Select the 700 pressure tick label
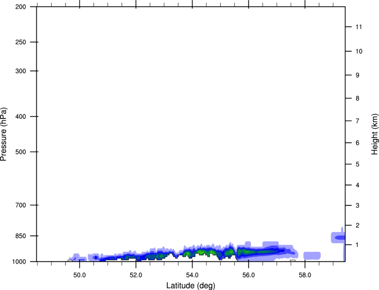This screenshot has width=379, height=290. 21,205
